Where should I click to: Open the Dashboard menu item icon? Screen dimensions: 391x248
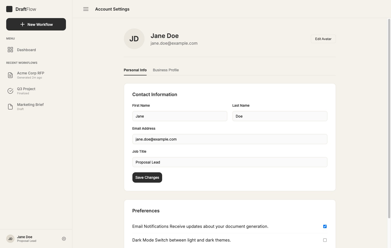(10, 50)
